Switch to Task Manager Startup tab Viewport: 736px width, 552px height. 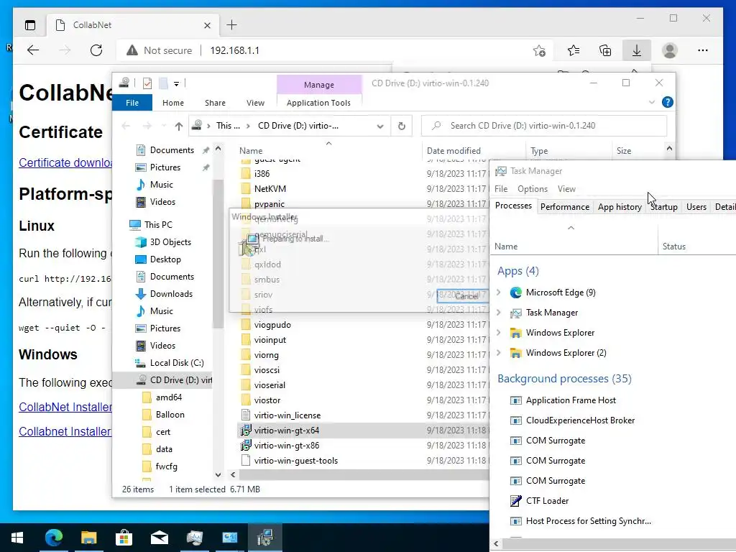pos(663,207)
